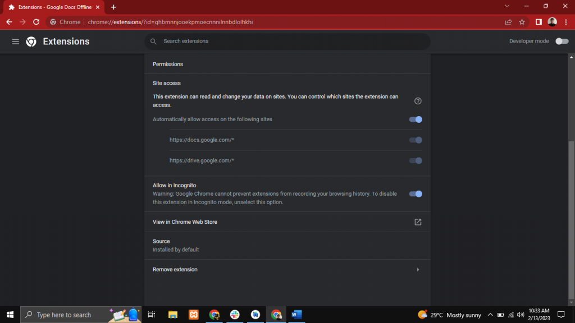This screenshot has height=323, width=575.
Task: Open the tab search chevron
Action: [x=507, y=6]
